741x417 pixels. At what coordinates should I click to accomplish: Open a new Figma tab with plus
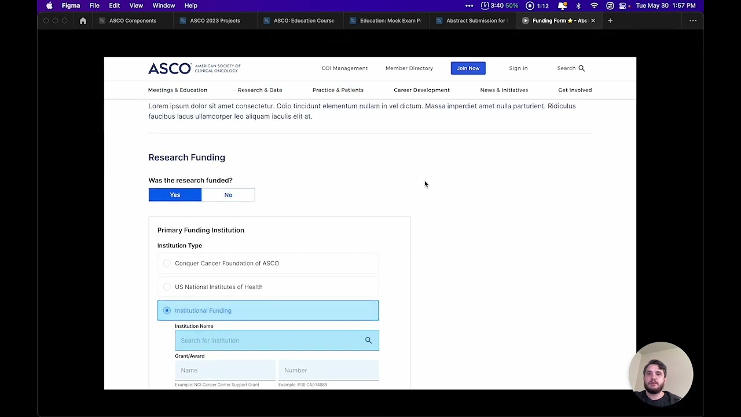click(610, 21)
